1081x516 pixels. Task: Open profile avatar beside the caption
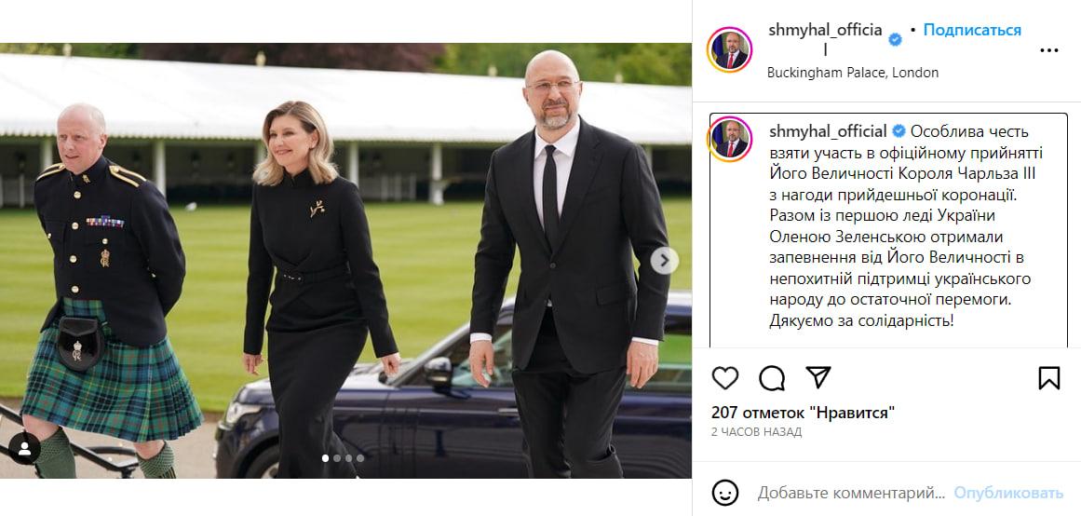tap(729, 140)
